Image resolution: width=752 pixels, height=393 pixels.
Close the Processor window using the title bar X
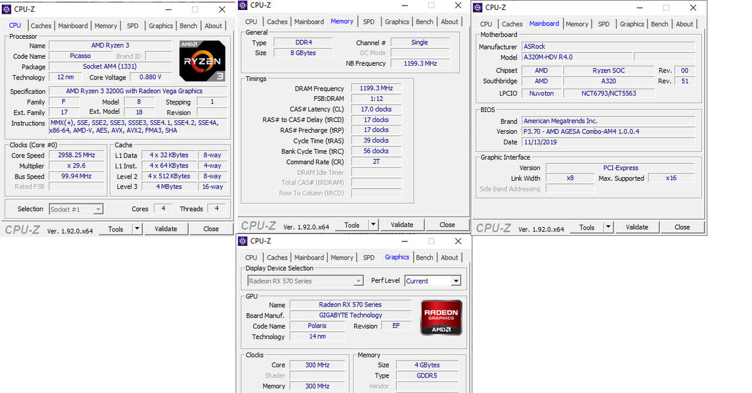[222, 9]
